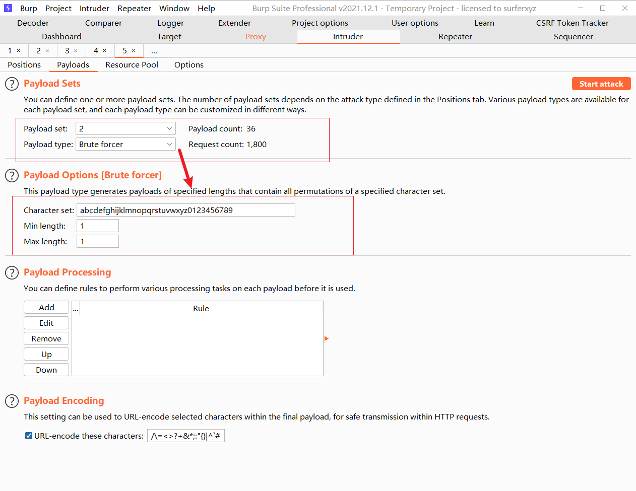Switch to the Logger tab
636x491 pixels.
(170, 23)
